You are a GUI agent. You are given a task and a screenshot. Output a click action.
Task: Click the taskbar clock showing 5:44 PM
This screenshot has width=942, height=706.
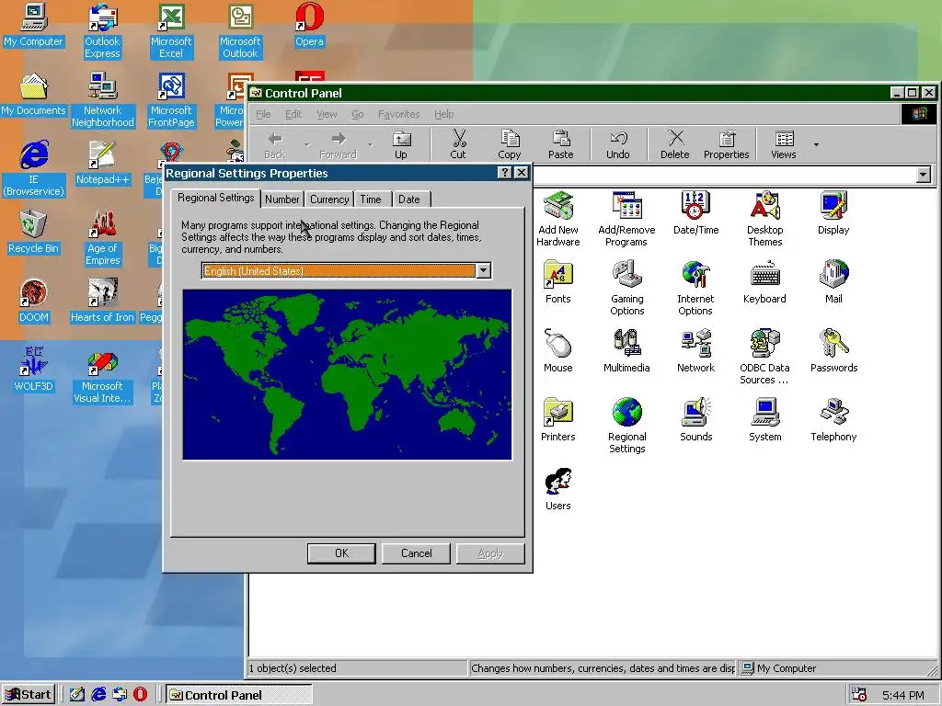click(x=903, y=695)
